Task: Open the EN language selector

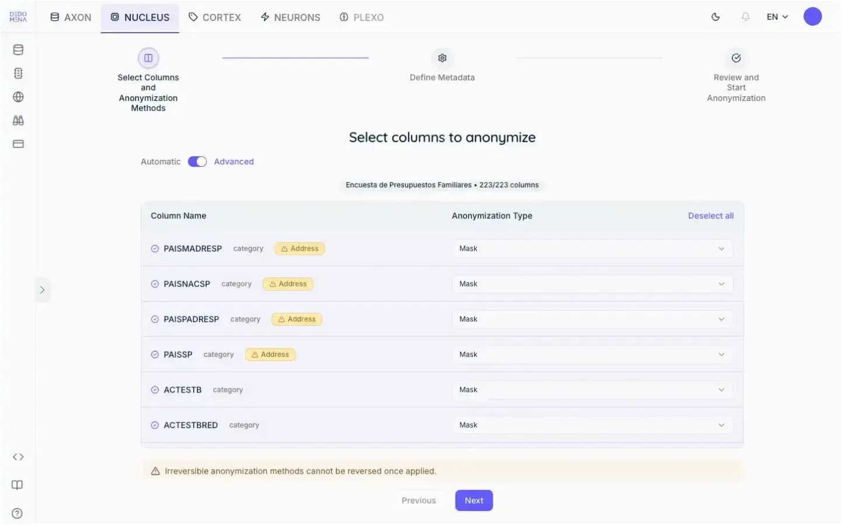Action: (777, 17)
